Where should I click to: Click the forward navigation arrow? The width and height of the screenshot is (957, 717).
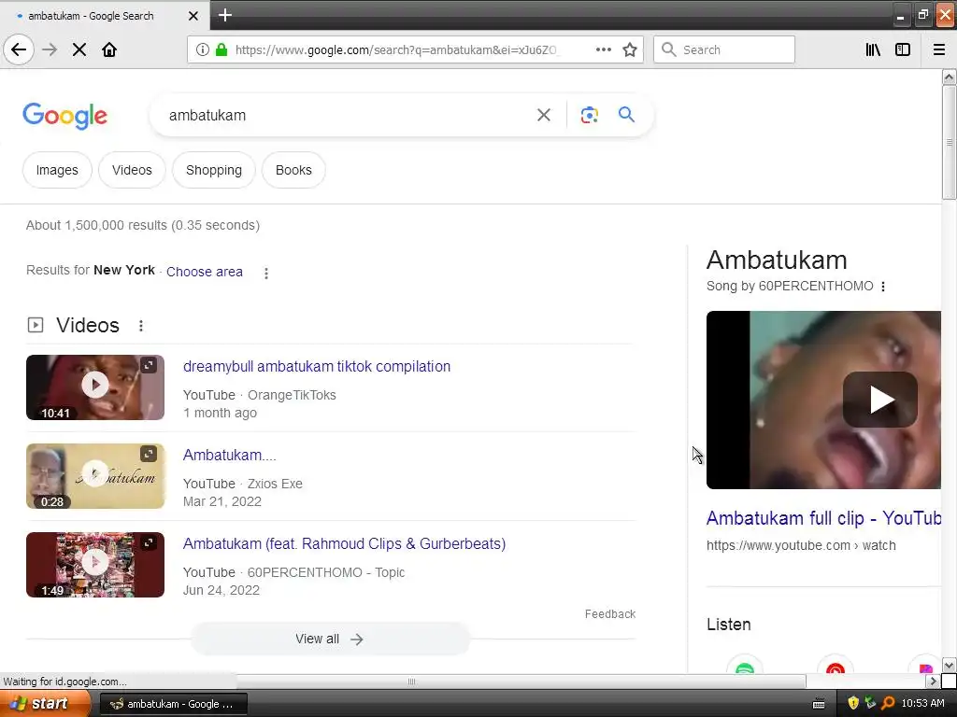click(x=50, y=49)
